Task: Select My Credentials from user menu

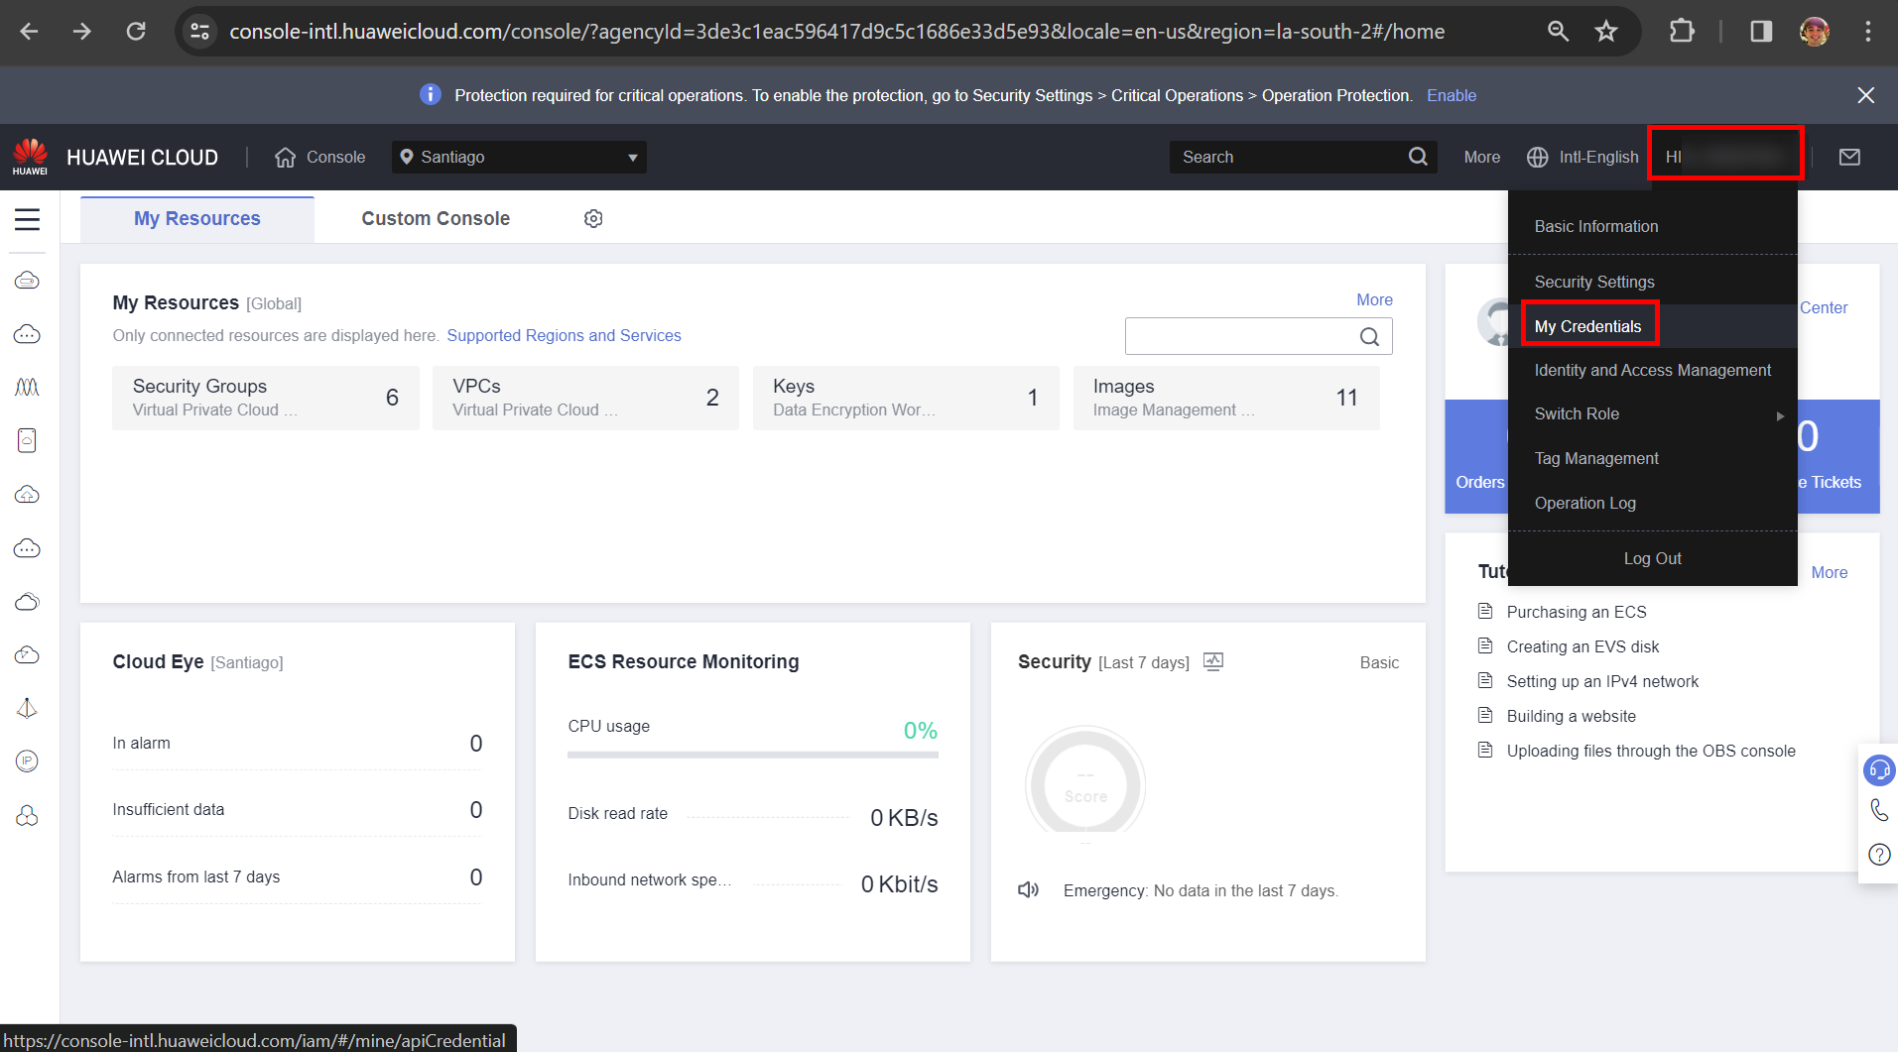Action: [1587, 326]
